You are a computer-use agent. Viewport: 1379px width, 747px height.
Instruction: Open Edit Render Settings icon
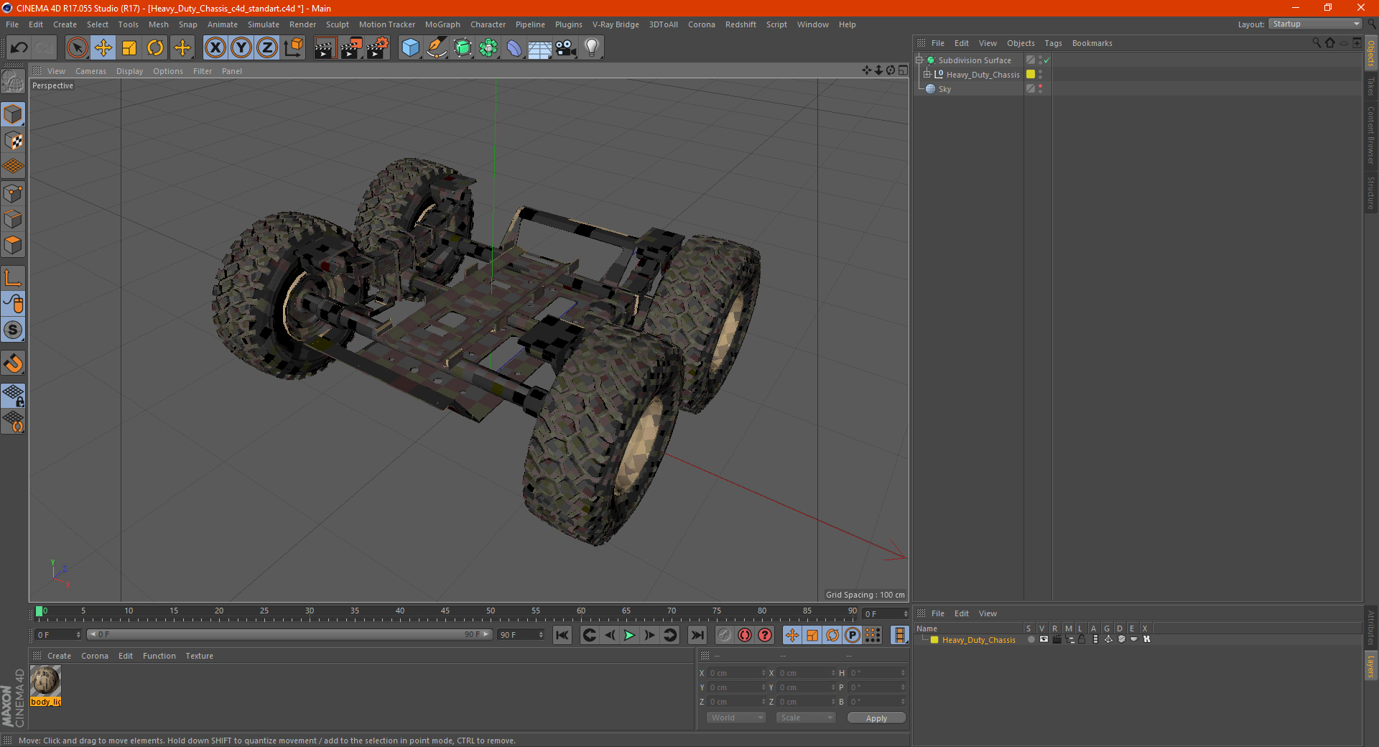378,48
